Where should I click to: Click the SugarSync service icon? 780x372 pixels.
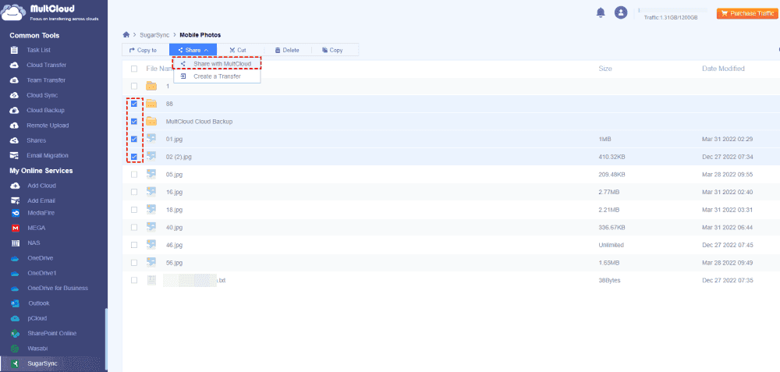click(x=16, y=363)
